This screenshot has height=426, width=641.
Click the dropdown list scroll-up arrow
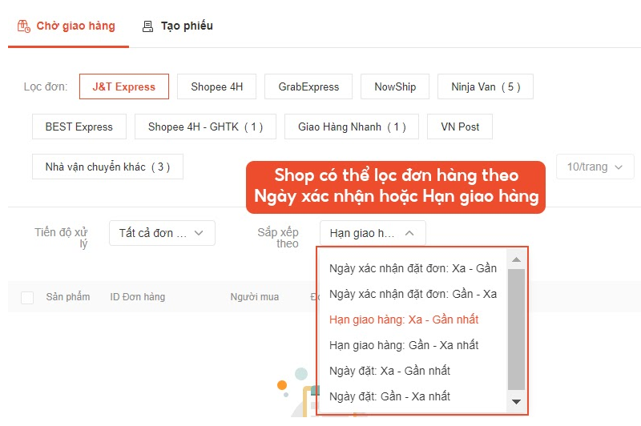click(x=516, y=259)
